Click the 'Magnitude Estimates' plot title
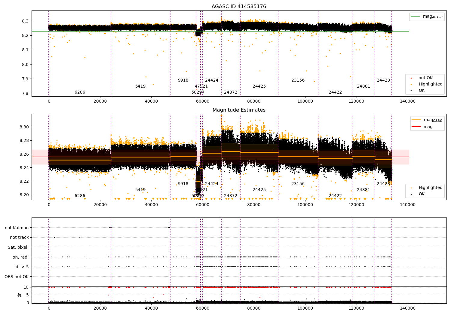The image size is (451, 315). coord(239,110)
